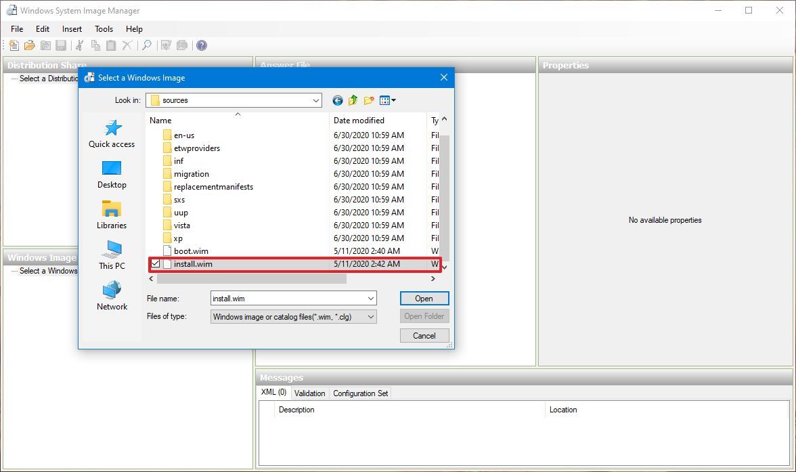Click the Cancel button in dialog
This screenshot has width=796, height=472.
click(424, 335)
